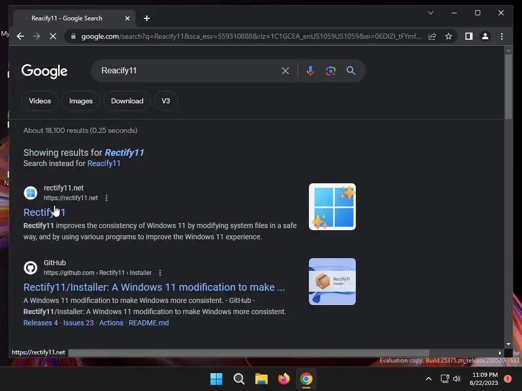
Task: Open Releases 4 sitelink
Action: pos(41,323)
